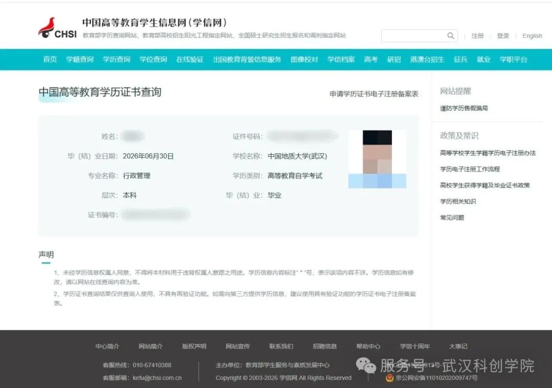Click school name 中国地质大学(武汉)
Screen dimensions: 552x388
(297, 156)
